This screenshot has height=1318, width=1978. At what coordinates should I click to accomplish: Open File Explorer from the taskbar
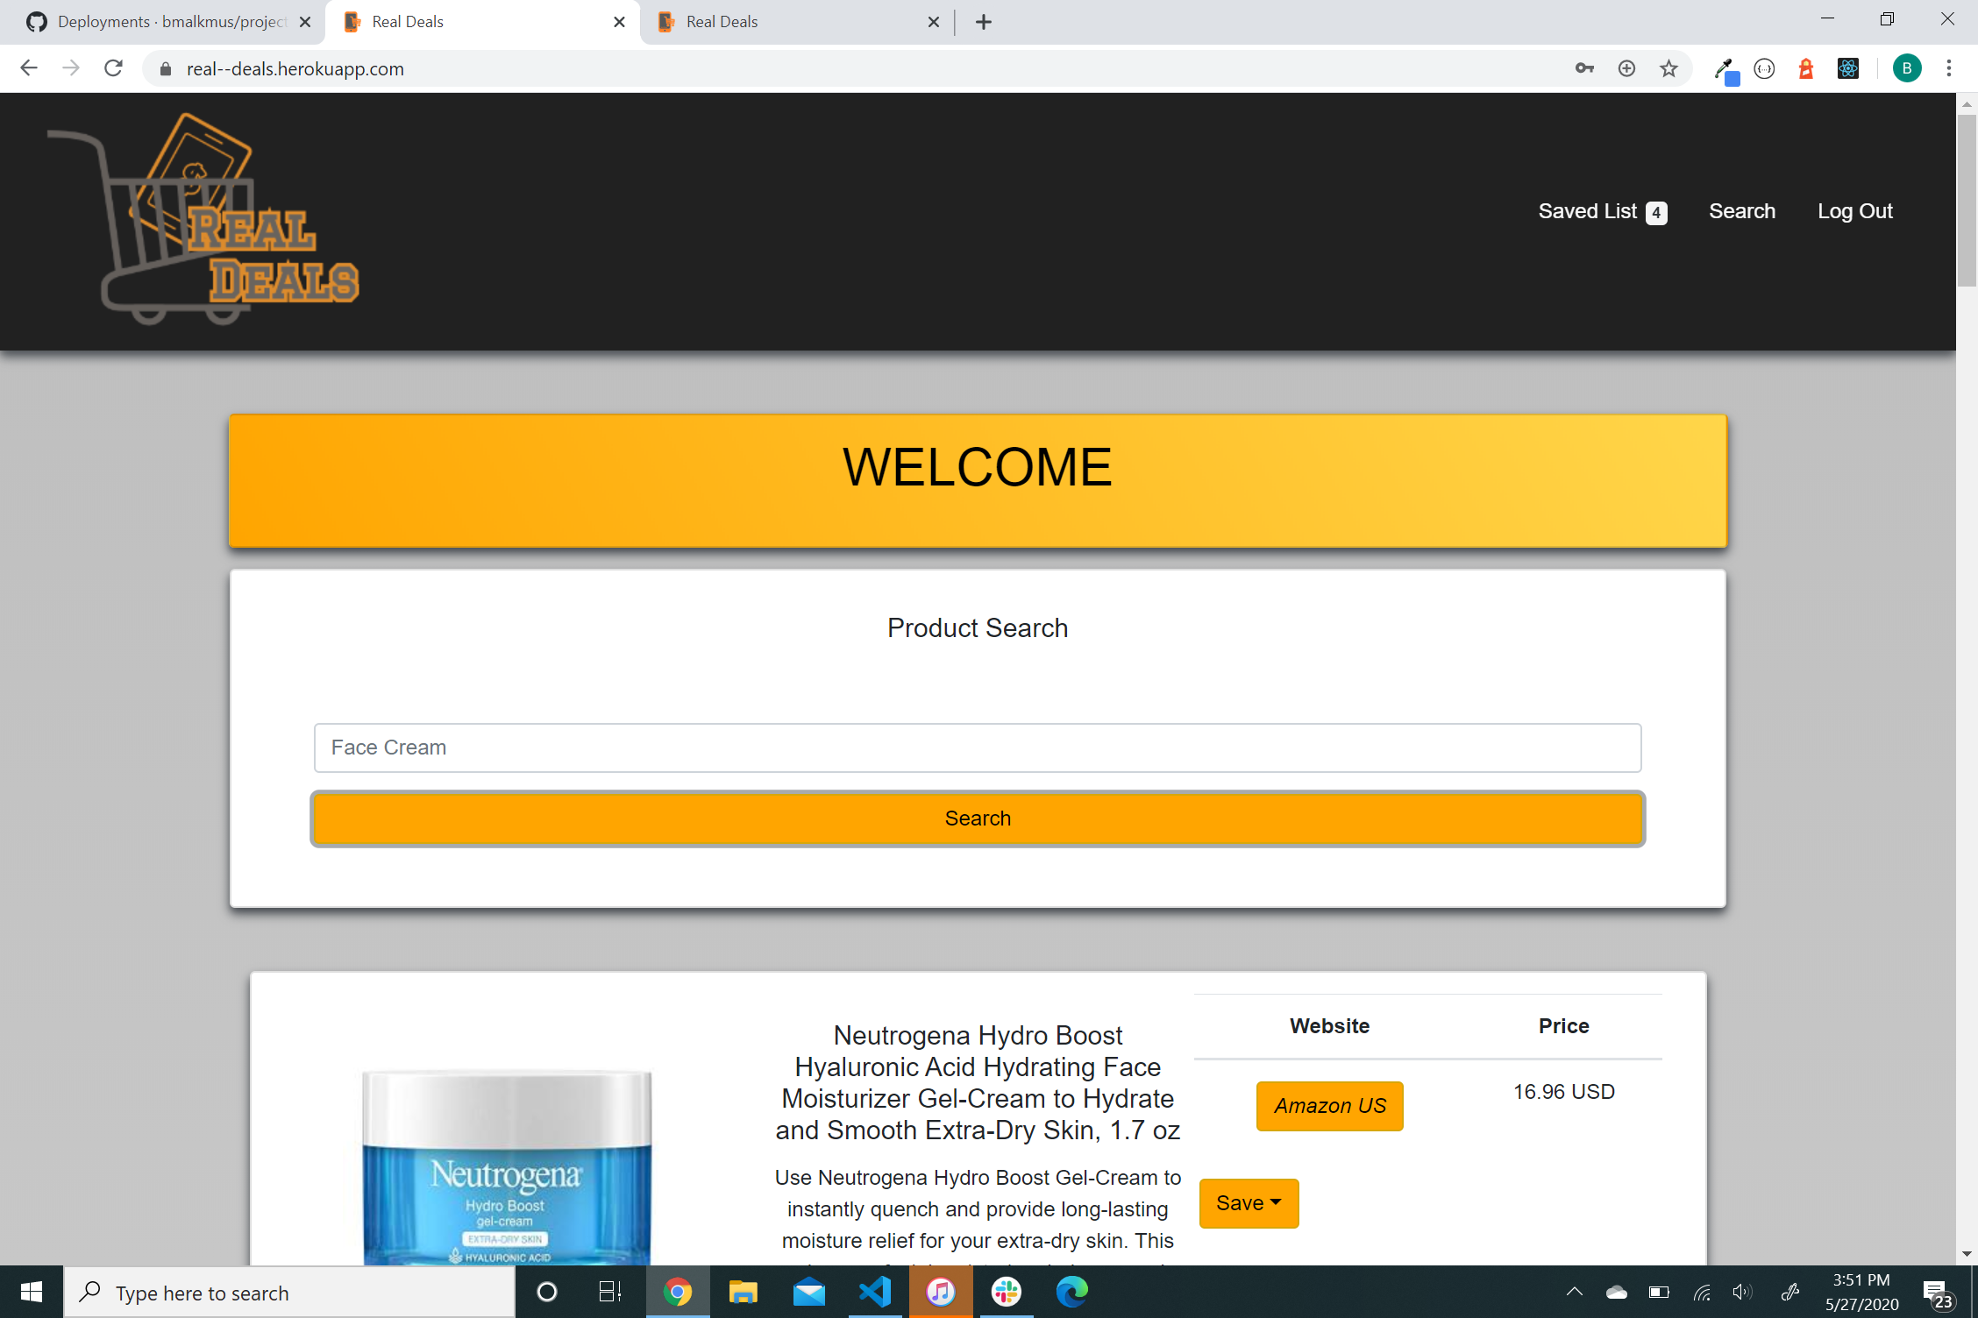(x=743, y=1292)
